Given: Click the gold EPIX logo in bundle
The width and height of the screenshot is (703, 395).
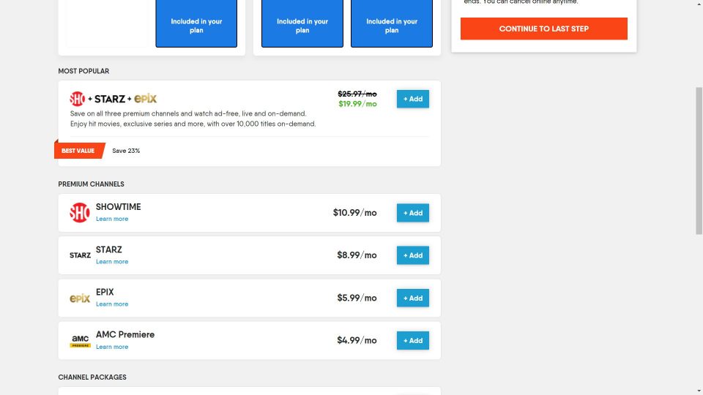Looking at the screenshot, I should 146,99.
